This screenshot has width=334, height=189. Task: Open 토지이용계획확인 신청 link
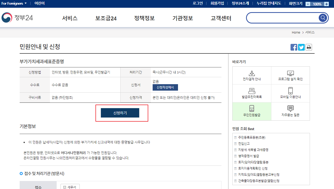(x=253, y=168)
